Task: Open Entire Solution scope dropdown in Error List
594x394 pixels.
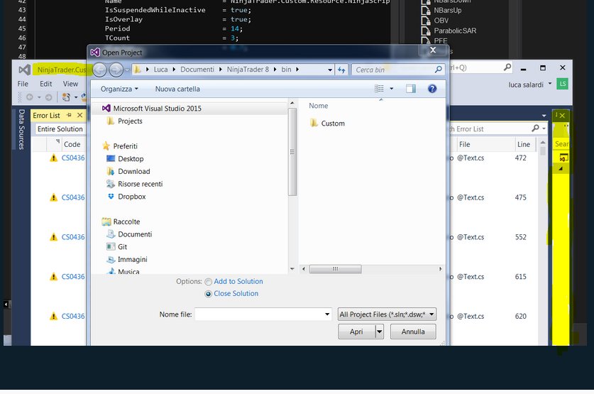Action: [x=60, y=128]
